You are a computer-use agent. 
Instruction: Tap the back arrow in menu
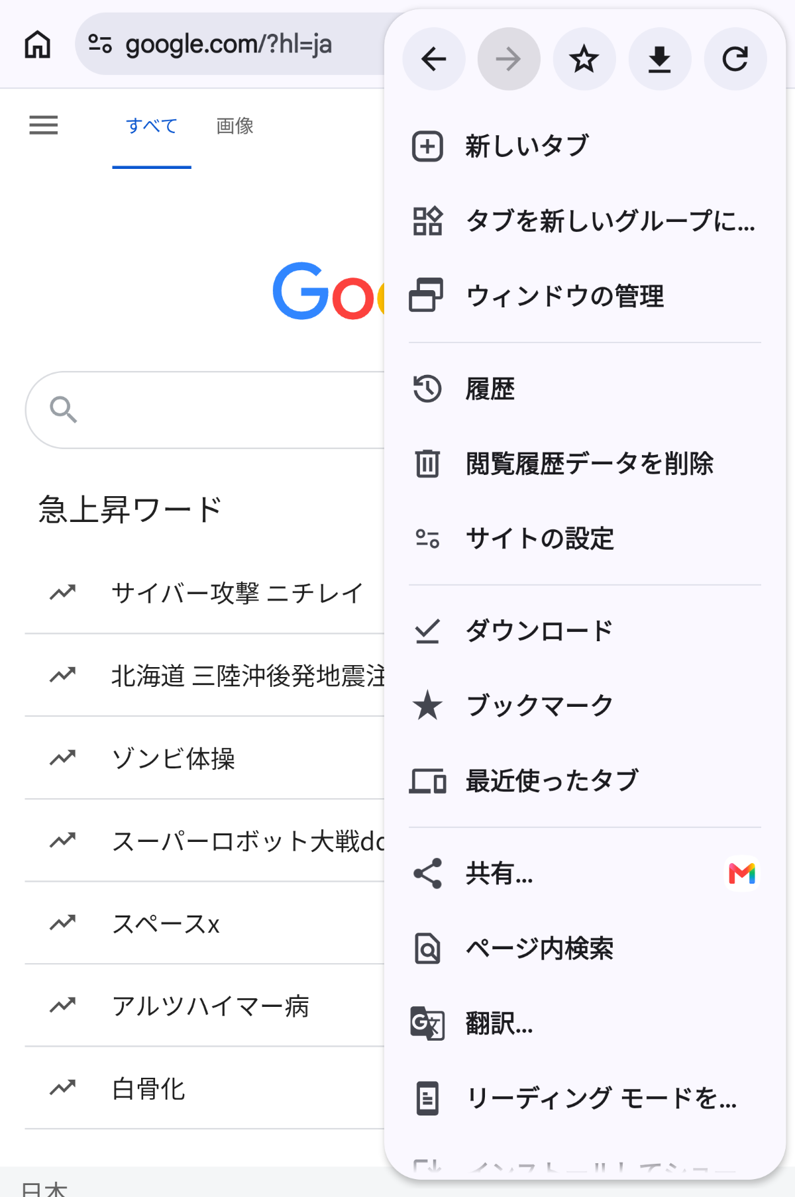[x=434, y=60]
